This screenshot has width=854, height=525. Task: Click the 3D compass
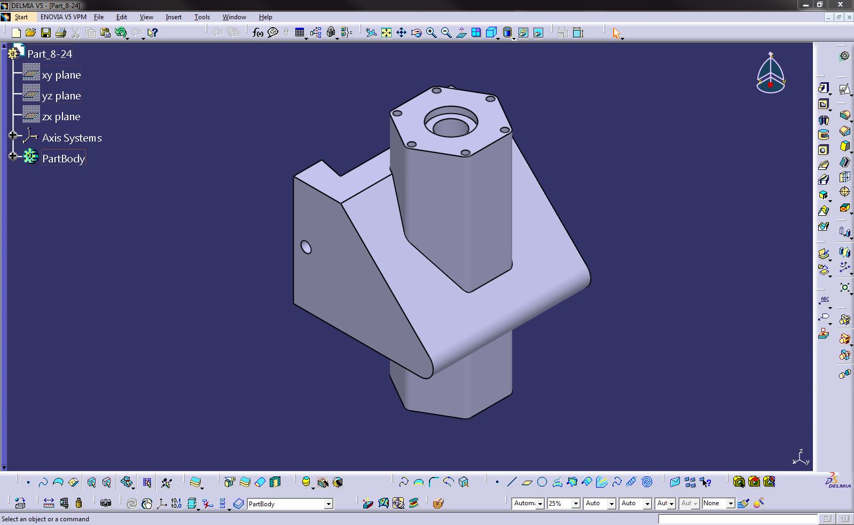pyautogui.click(x=771, y=73)
